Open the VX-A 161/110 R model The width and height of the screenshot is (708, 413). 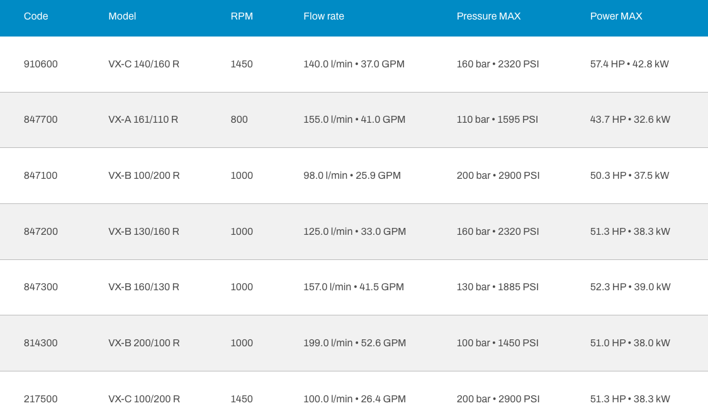pos(143,120)
